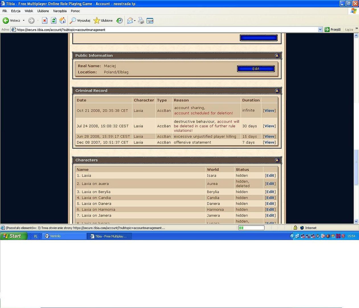Viewport: 359px width, 308px height.
Task: Click the scrollbar up arrow
Action: click(356, 36)
